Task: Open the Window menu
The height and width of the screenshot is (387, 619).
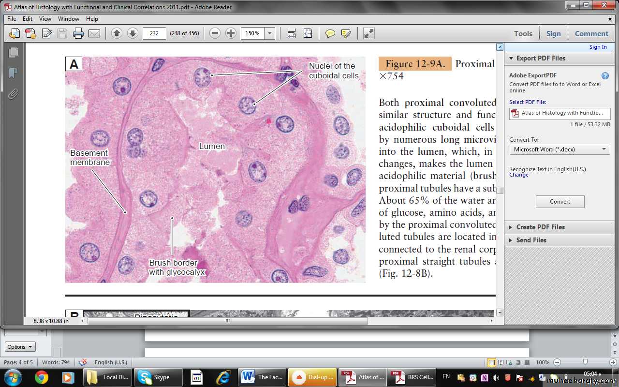Action: point(69,19)
